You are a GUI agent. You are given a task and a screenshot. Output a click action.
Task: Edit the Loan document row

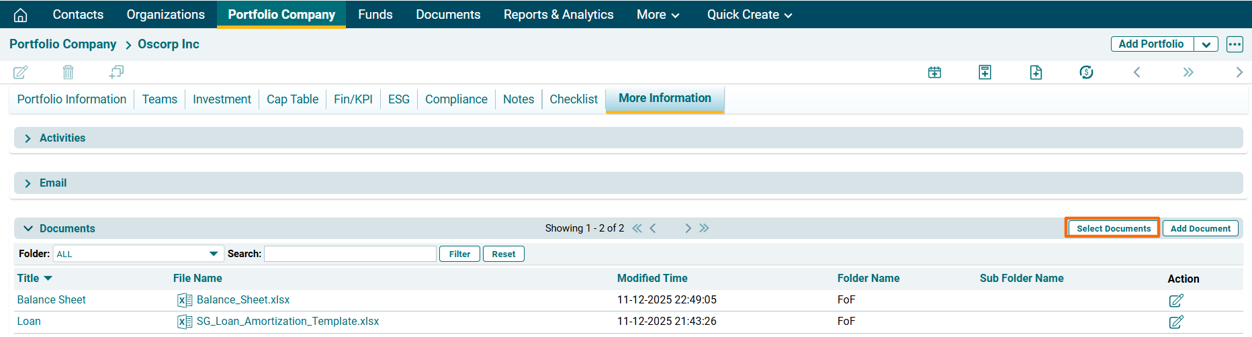[x=1175, y=322]
